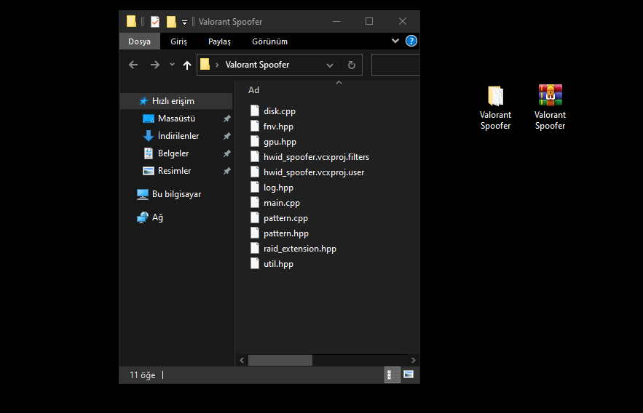The image size is (643, 413).
Task: Click the file icon next to disk.cpp
Action: [255, 111]
